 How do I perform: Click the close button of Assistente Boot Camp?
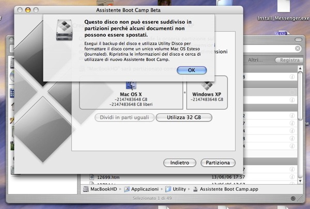(20, 10)
